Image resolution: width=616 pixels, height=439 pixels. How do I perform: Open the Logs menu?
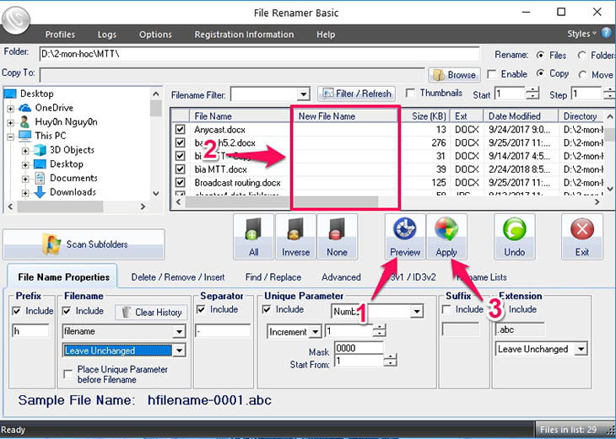(x=107, y=35)
